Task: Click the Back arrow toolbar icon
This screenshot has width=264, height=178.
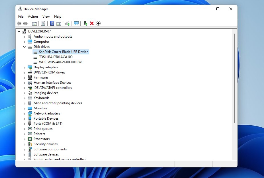Action: click(19, 23)
